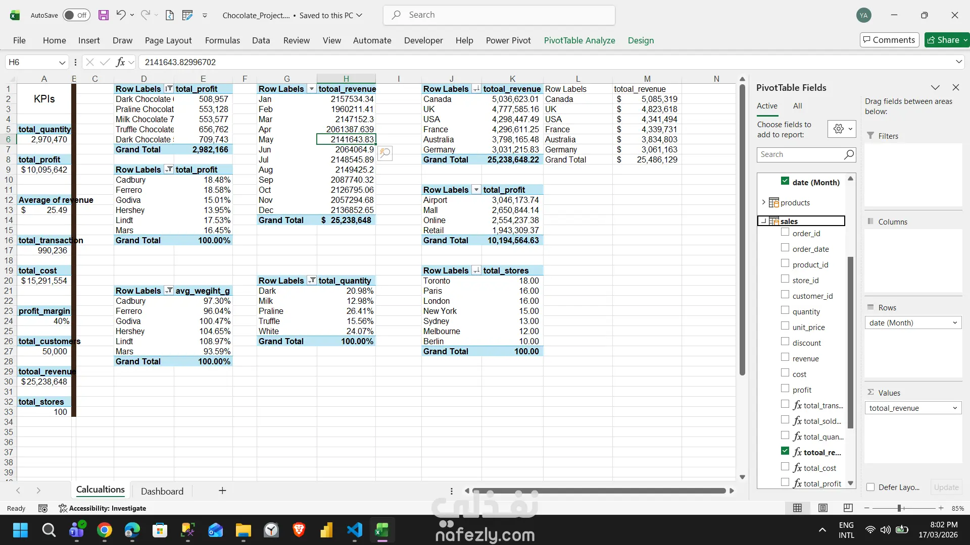Switch to the All tab in field list
Image resolution: width=970 pixels, height=545 pixels.
pyautogui.click(x=797, y=106)
